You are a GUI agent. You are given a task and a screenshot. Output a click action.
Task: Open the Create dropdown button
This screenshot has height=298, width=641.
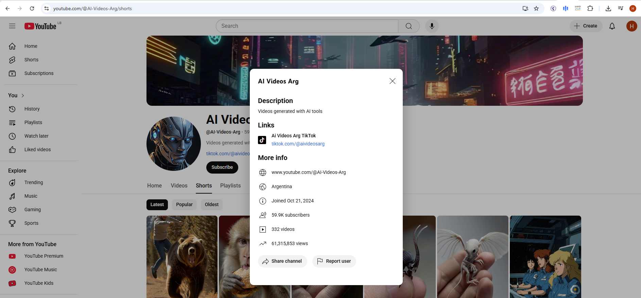586,26
